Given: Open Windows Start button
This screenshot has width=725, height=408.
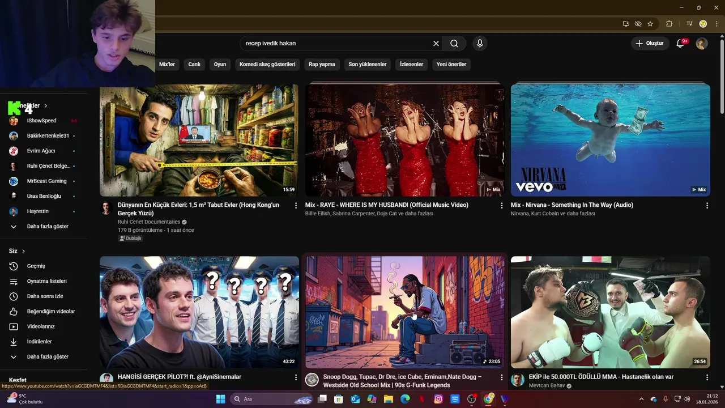Looking at the screenshot, I should click(220, 399).
